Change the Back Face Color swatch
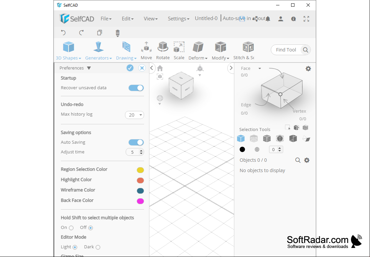 [x=140, y=201]
